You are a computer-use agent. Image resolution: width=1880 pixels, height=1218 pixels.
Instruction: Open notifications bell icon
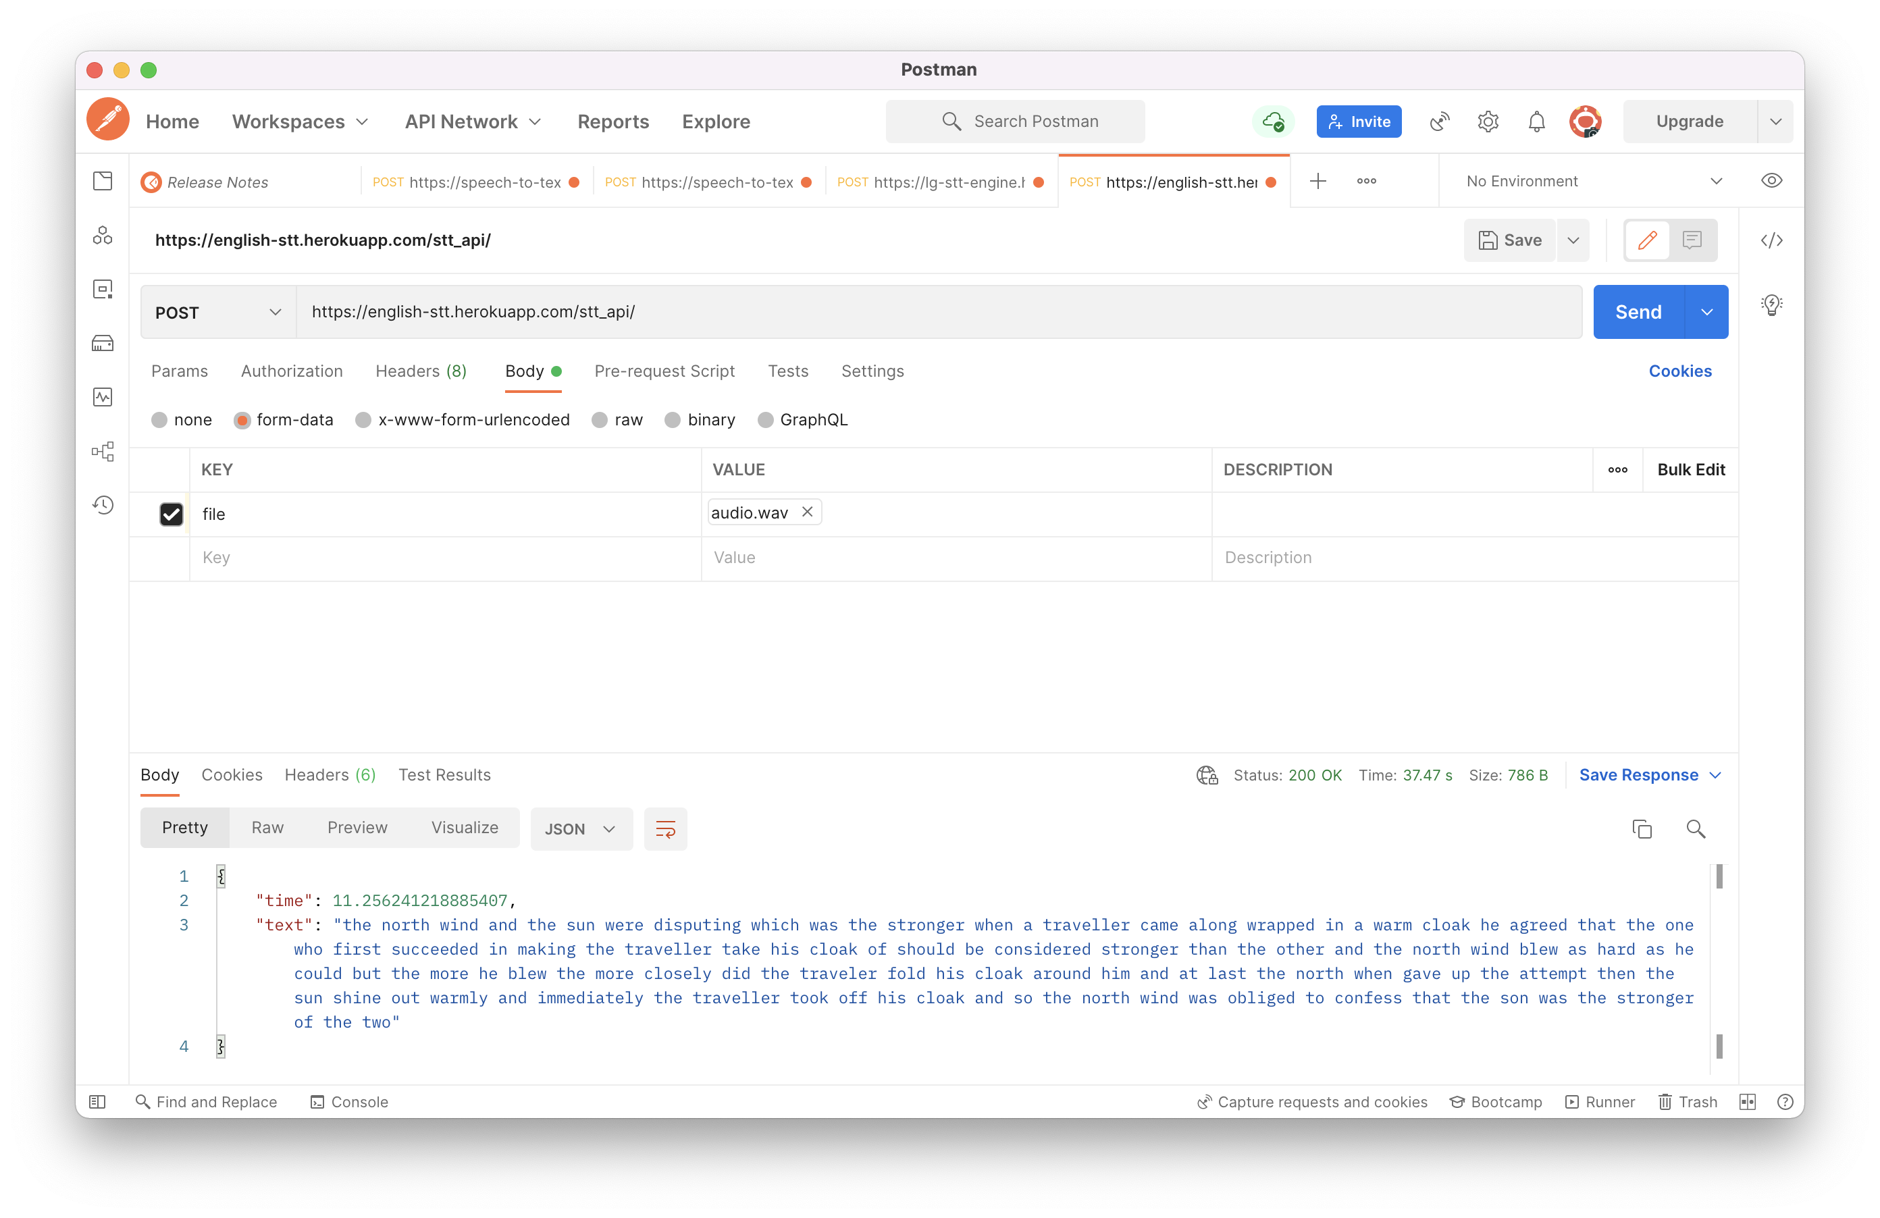tap(1536, 121)
